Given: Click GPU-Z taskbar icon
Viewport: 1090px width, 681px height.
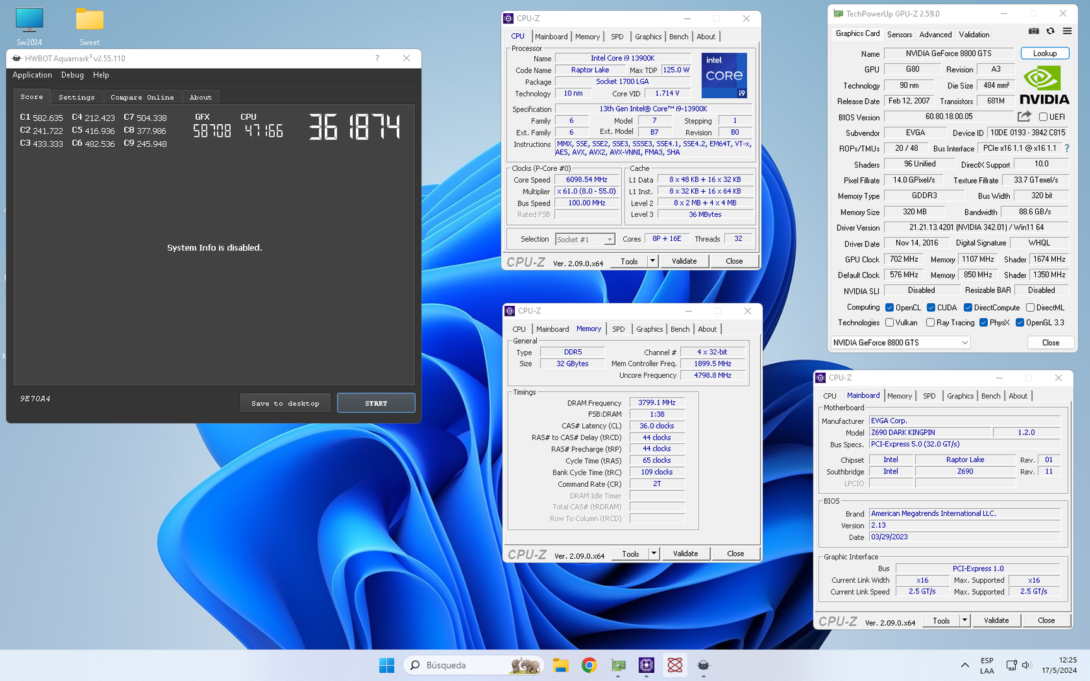Looking at the screenshot, I should (x=618, y=665).
